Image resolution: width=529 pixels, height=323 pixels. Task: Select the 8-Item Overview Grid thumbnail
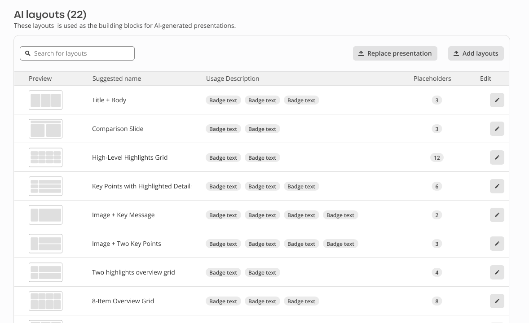click(x=45, y=301)
